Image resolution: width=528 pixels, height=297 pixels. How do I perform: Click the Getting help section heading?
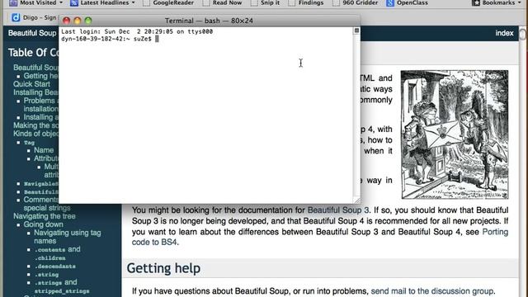(163, 268)
